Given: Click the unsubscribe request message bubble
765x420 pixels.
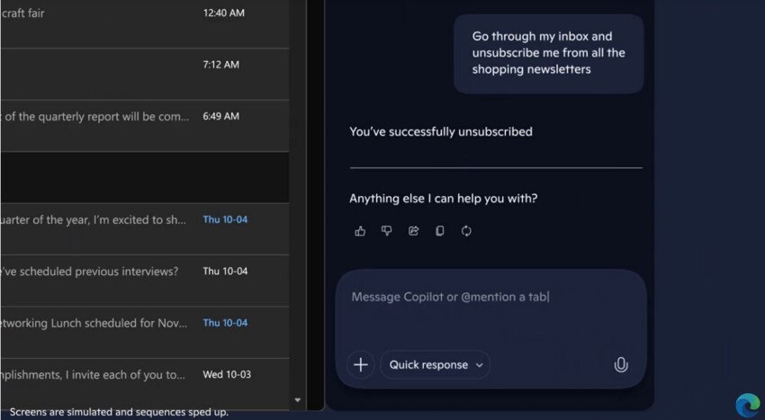Looking at the screenshot, I should pos(548,53).
